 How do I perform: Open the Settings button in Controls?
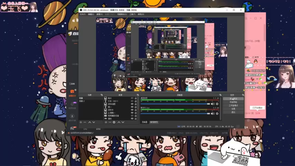coord(233,109)
